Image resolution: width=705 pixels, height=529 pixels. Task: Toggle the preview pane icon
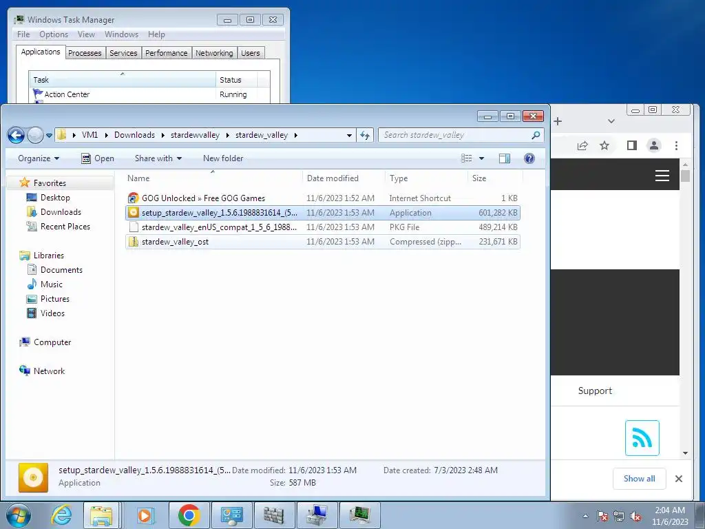[505, 158]
